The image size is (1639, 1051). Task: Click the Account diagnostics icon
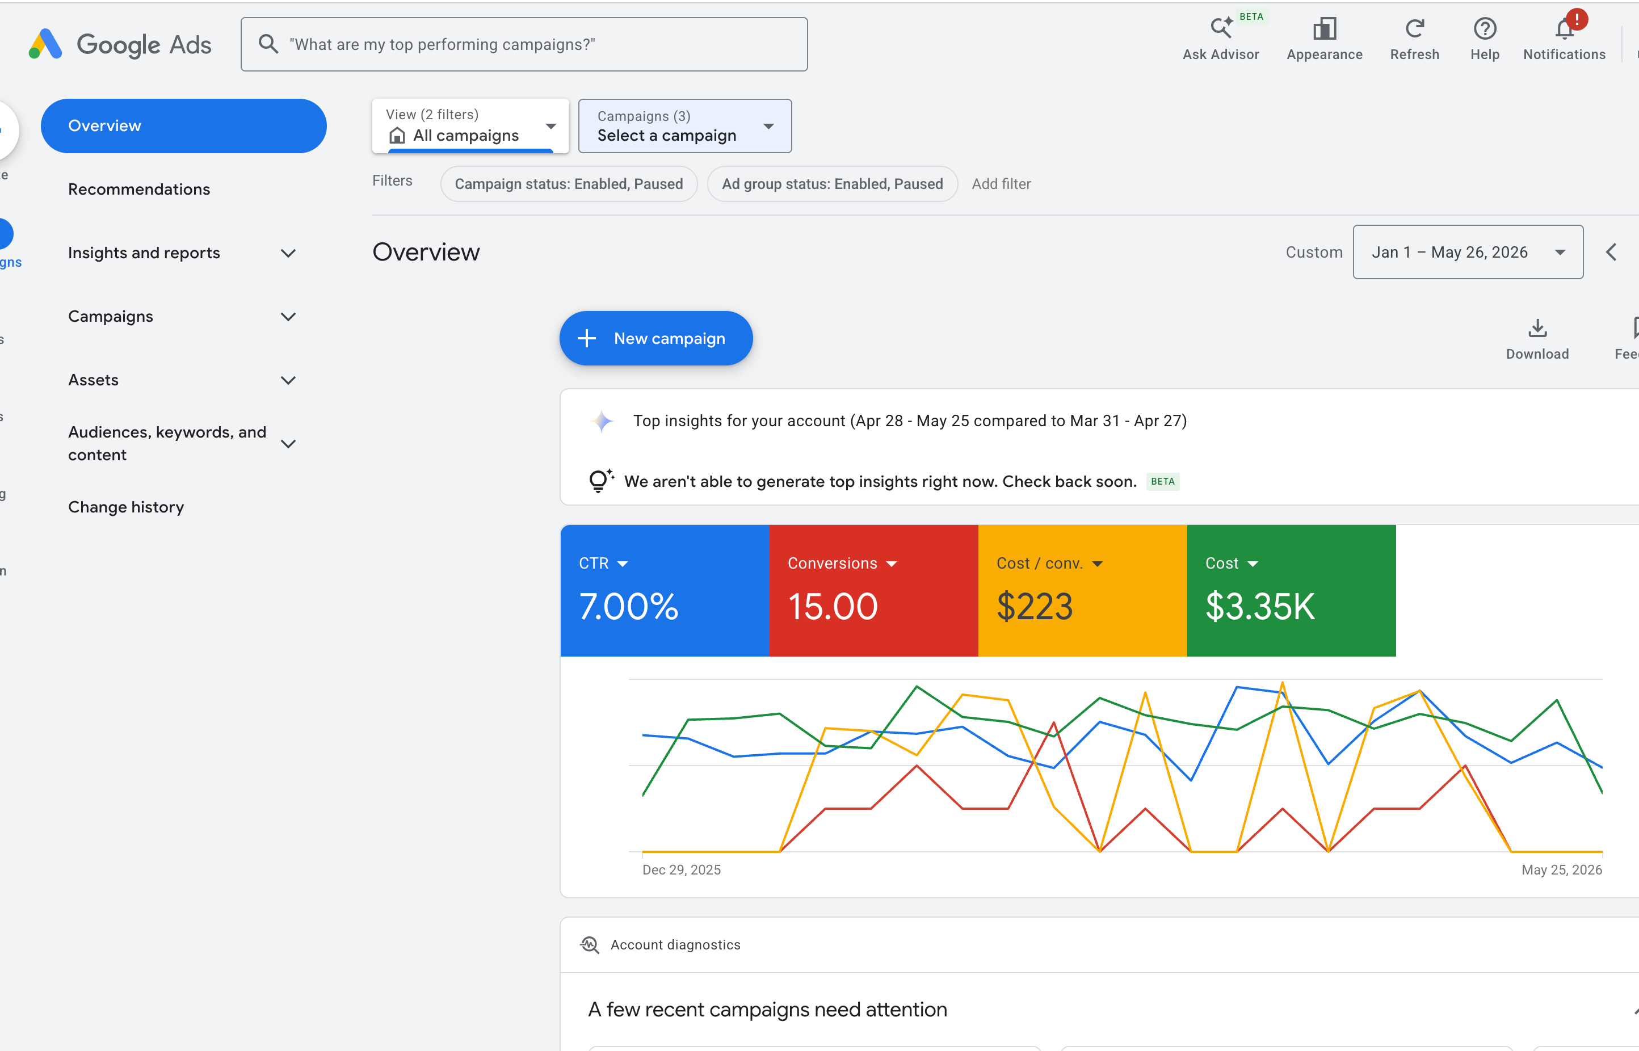(590, 944)
